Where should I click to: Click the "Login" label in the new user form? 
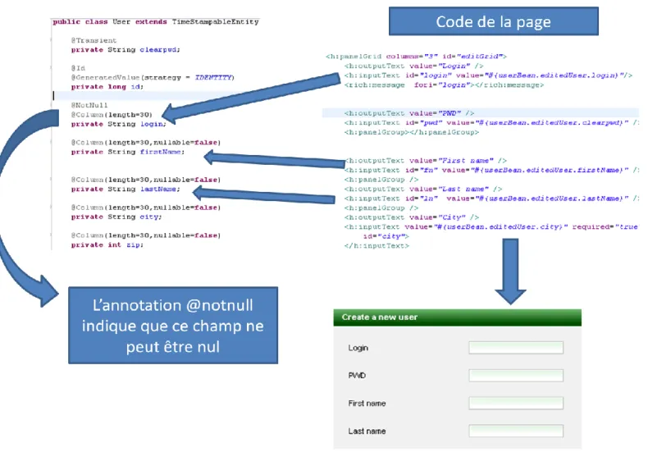pos(358,348)
